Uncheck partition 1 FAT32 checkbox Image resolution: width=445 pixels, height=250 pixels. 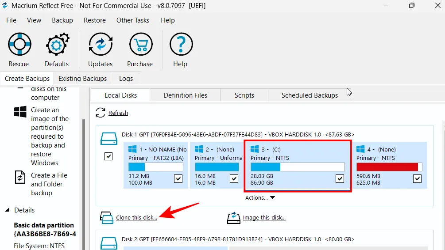(x=178, y=178)
